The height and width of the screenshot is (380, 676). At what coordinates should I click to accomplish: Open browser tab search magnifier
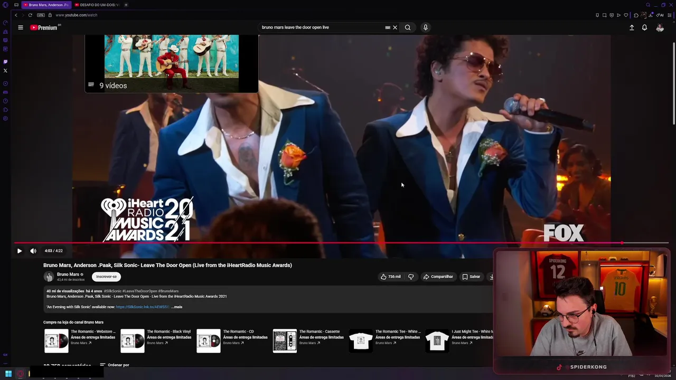coord(648,5)
